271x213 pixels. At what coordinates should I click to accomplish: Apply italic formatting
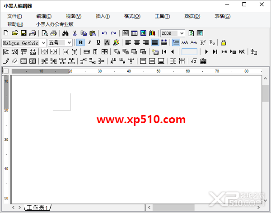[x=89, y=42]
